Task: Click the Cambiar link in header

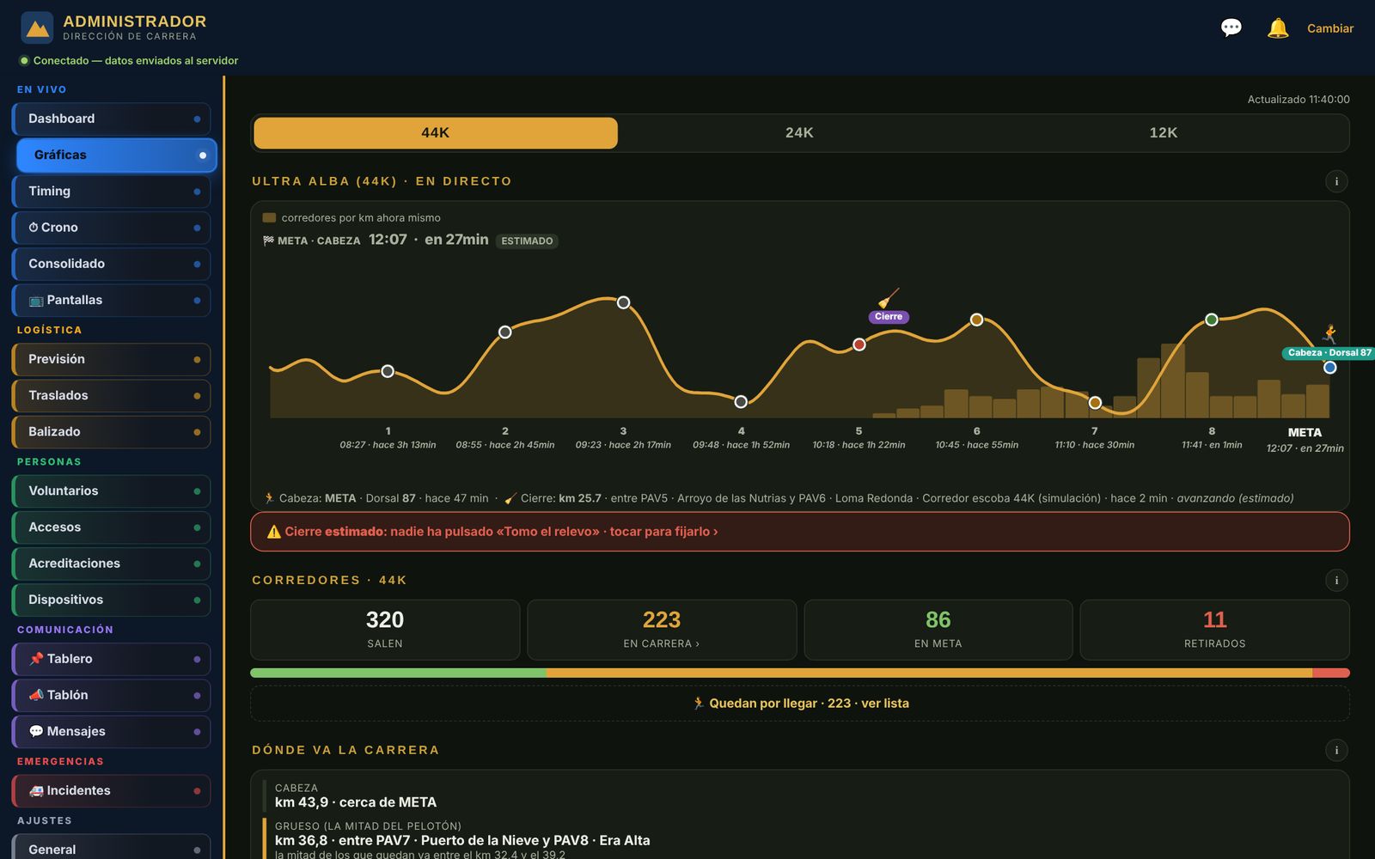Action: pos(1330,28)
